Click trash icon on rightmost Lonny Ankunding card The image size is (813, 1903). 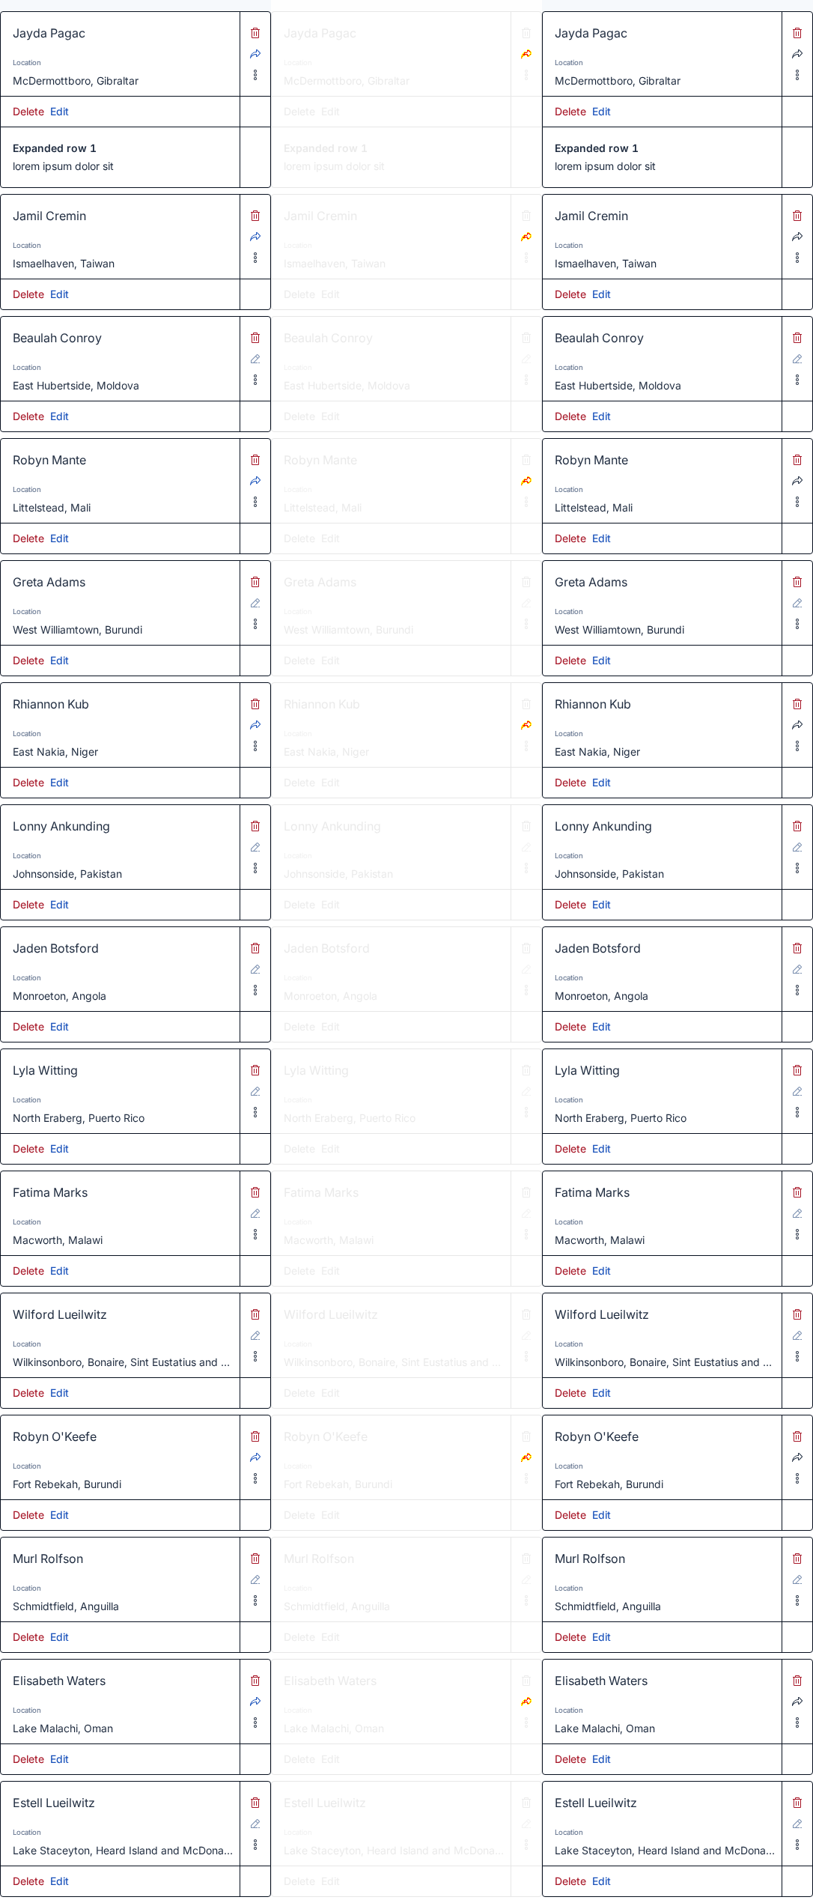797,826
